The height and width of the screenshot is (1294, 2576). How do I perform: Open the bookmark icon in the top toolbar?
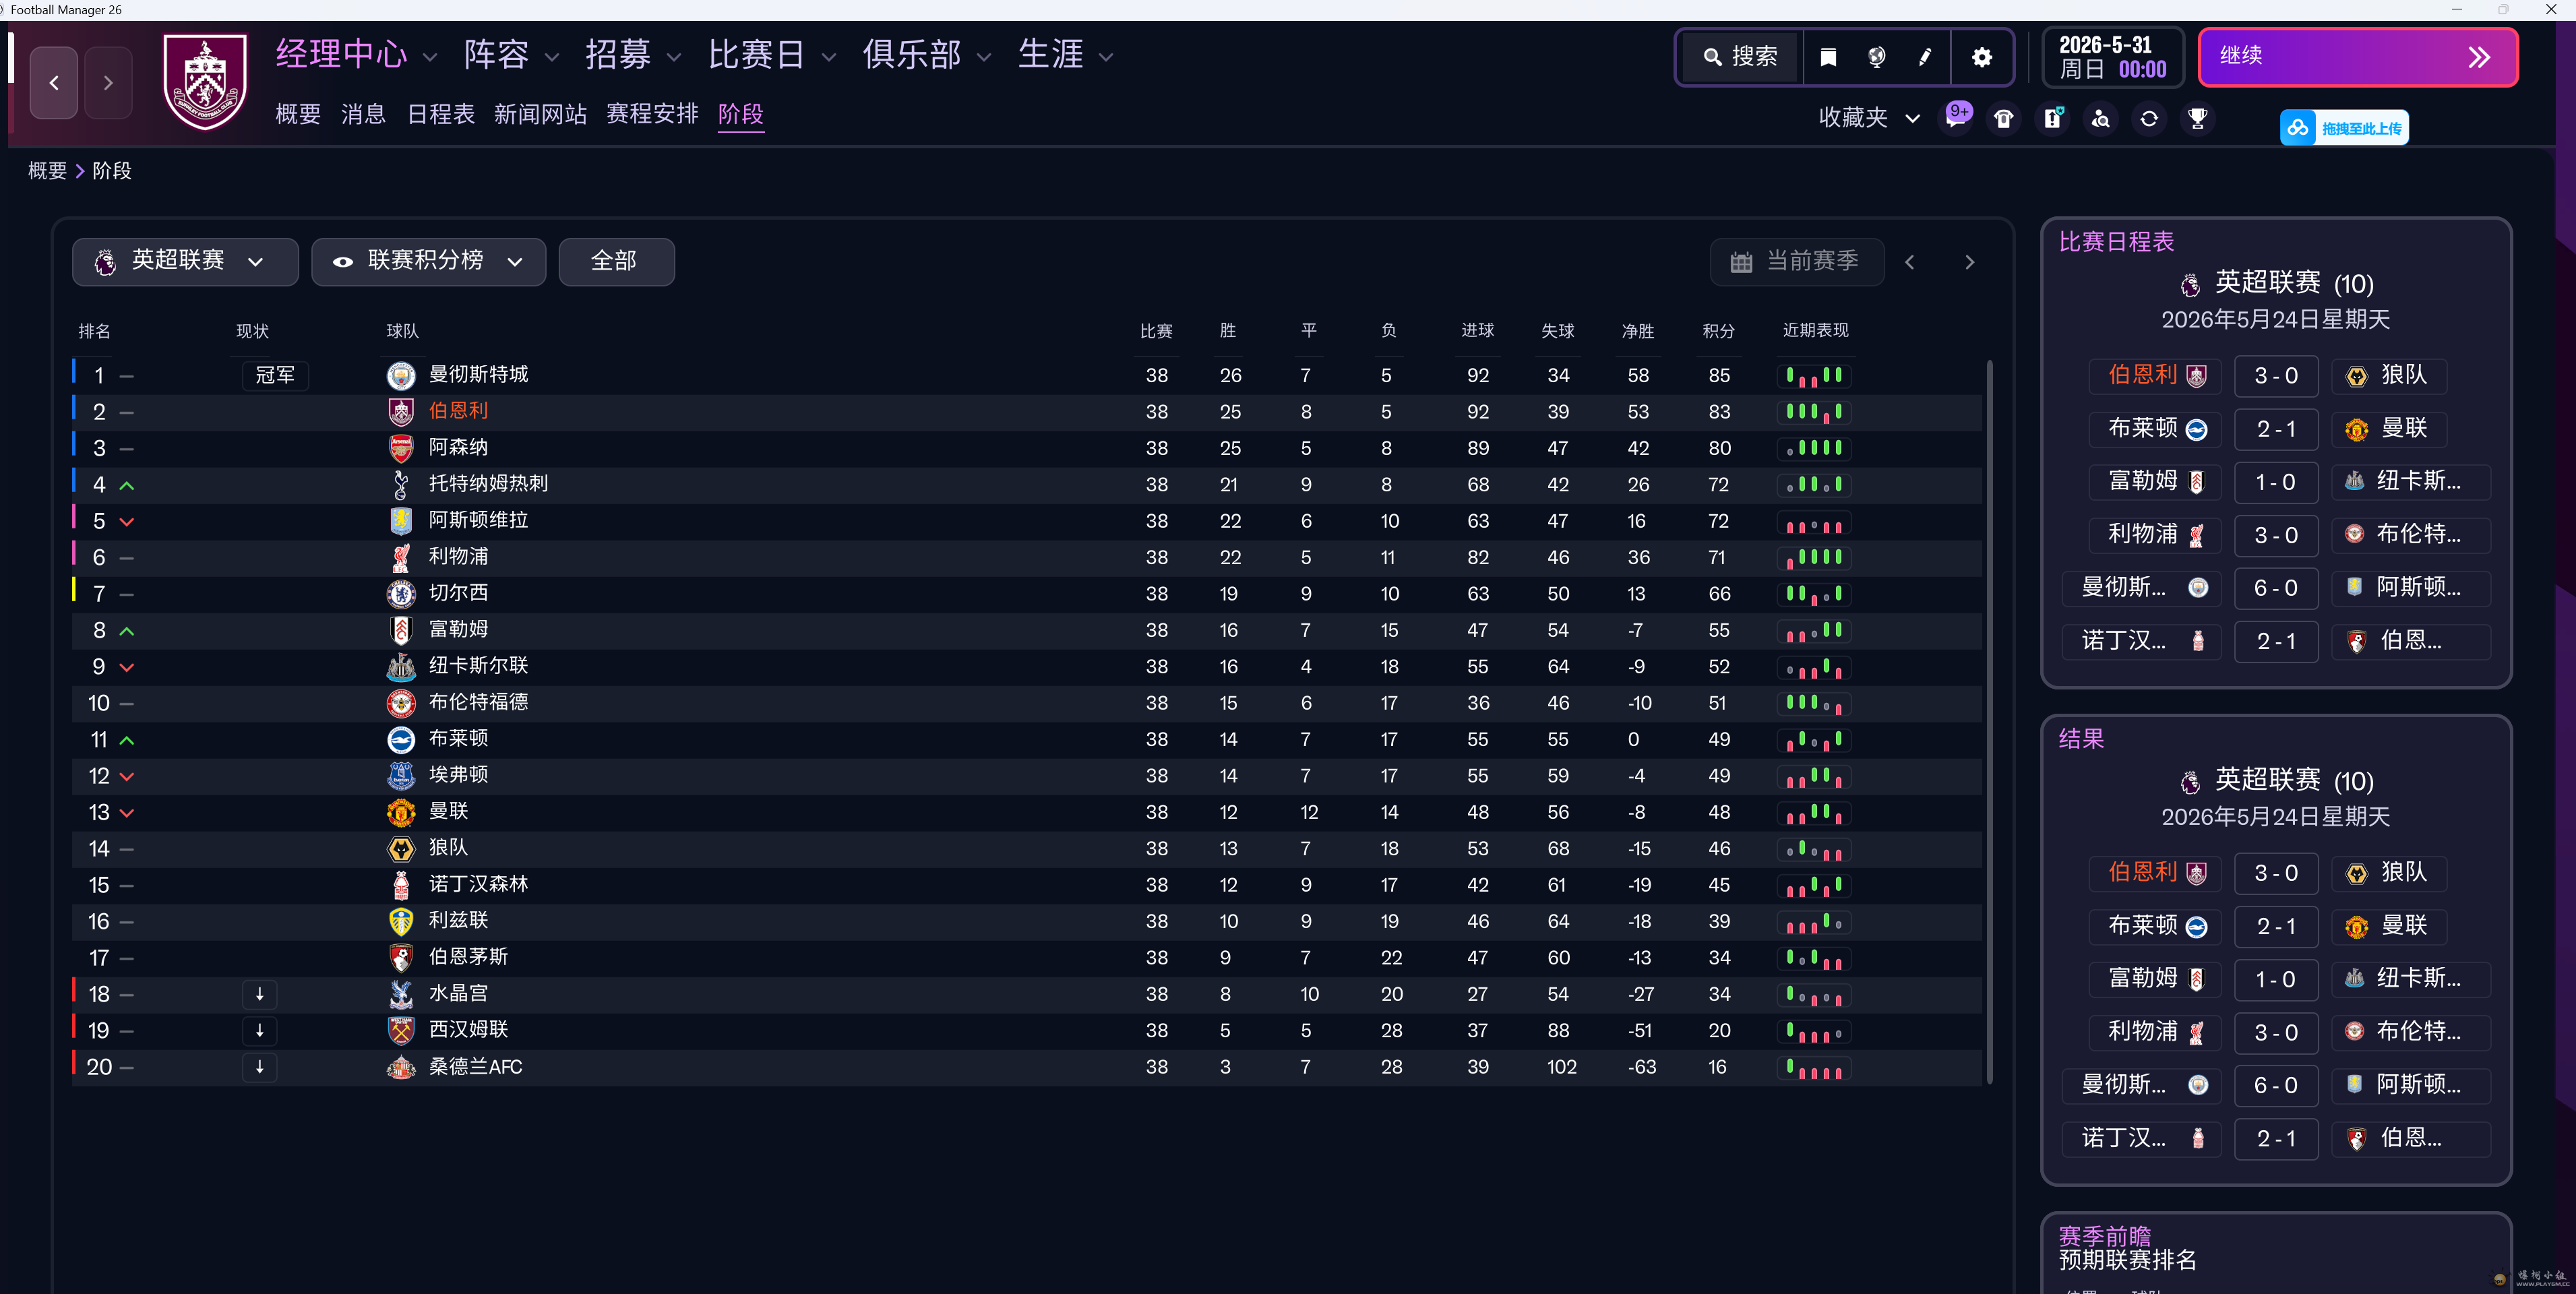click(x=1828, y=57)
